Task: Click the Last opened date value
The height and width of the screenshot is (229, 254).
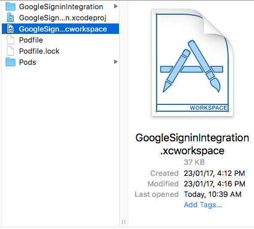Action: coord(213,194)
